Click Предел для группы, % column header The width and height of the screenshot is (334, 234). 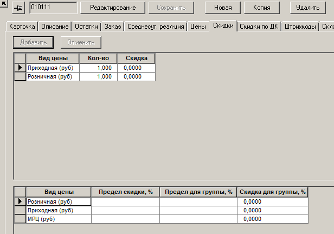pyautogui.click(x=198, y=192)
